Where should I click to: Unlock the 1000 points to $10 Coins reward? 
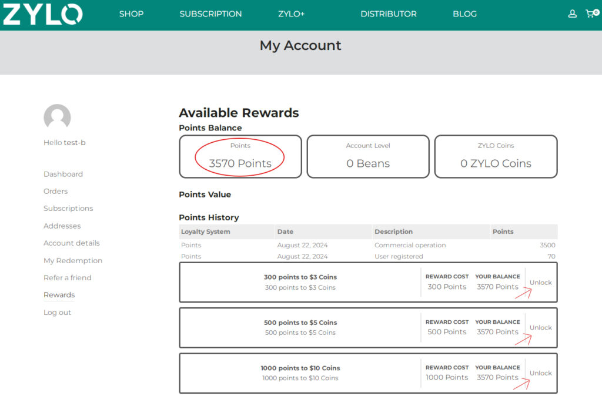tap(540, 373)
